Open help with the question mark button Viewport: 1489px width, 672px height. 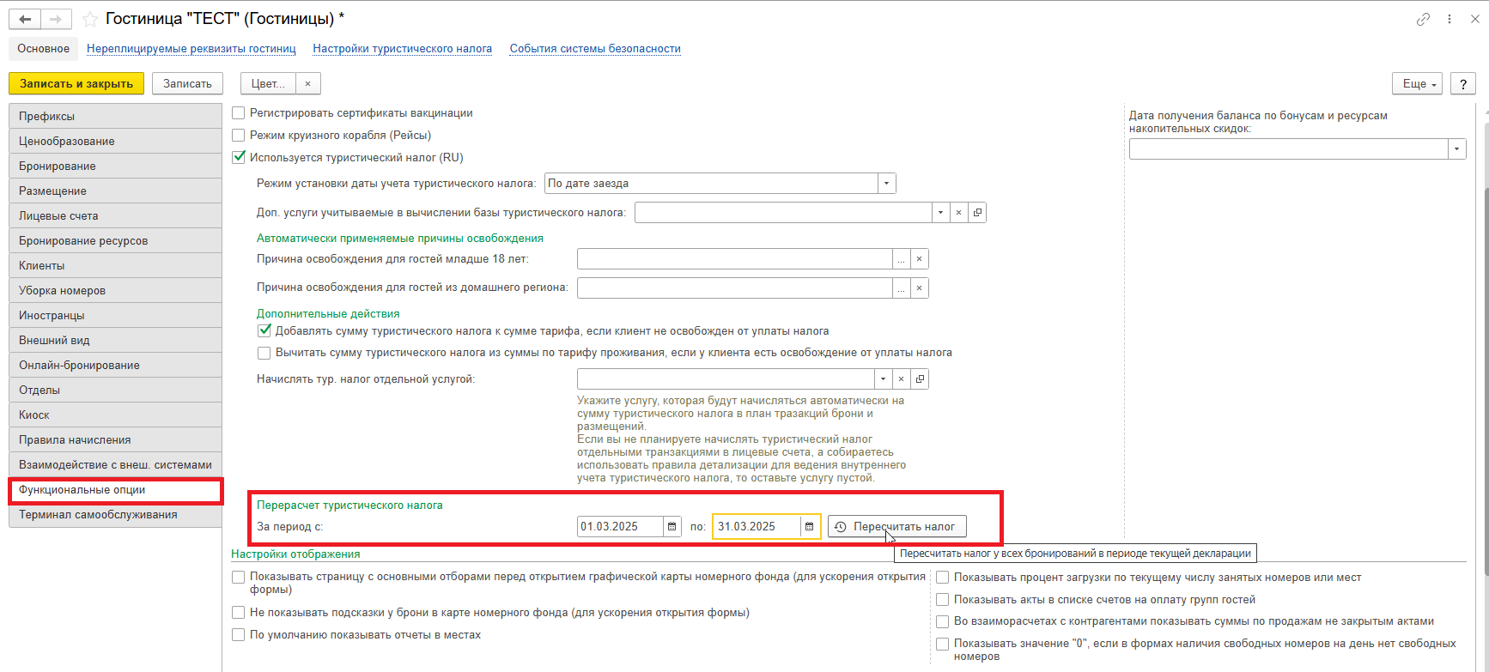click(1463, 83)
